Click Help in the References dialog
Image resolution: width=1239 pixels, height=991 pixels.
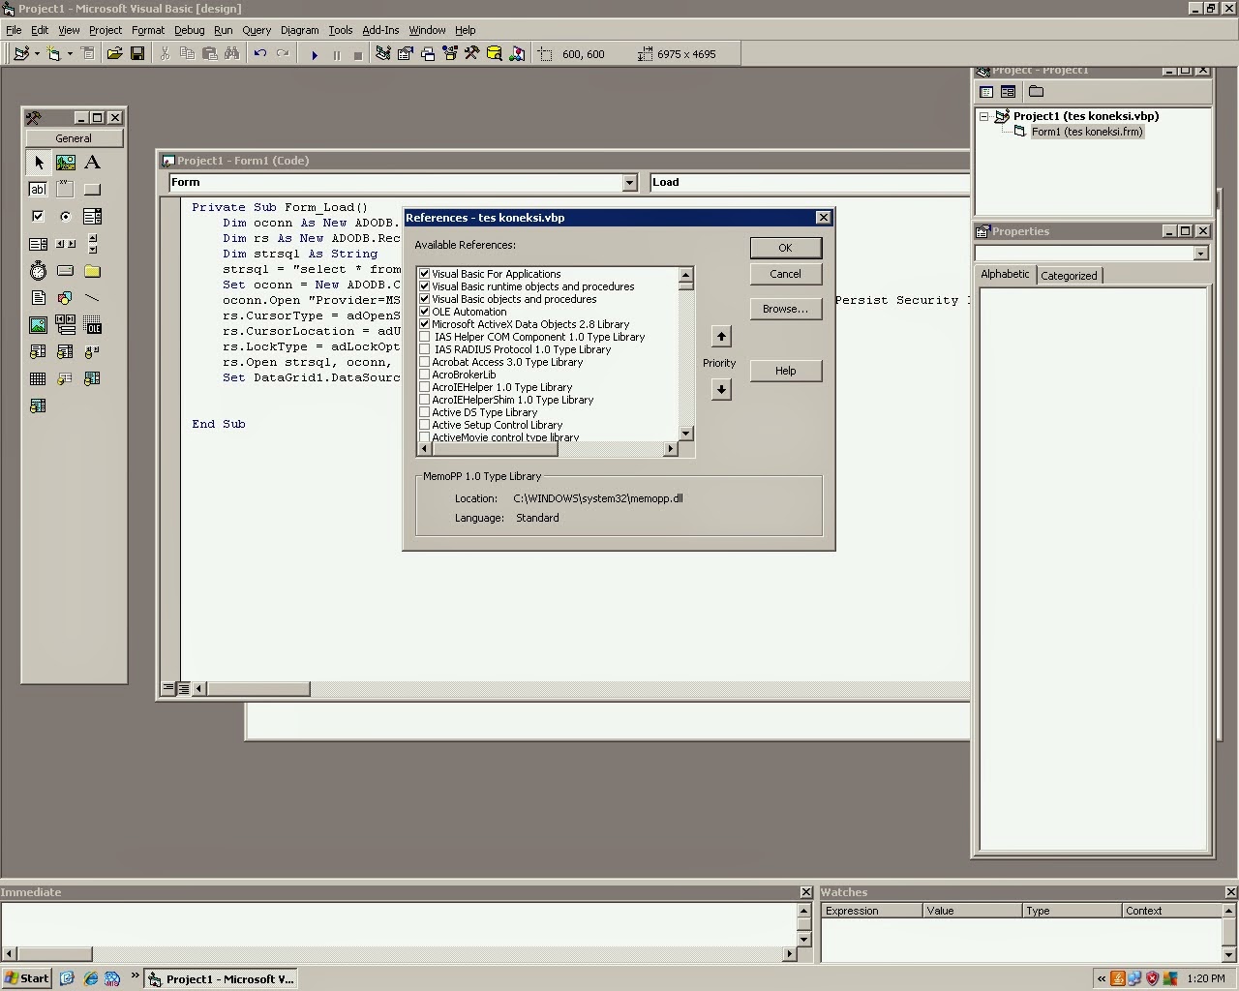(x=786, y=371)
